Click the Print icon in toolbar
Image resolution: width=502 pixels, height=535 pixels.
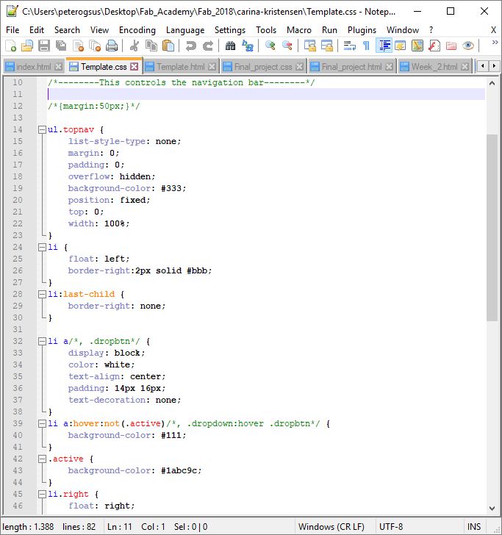(112, 46)
